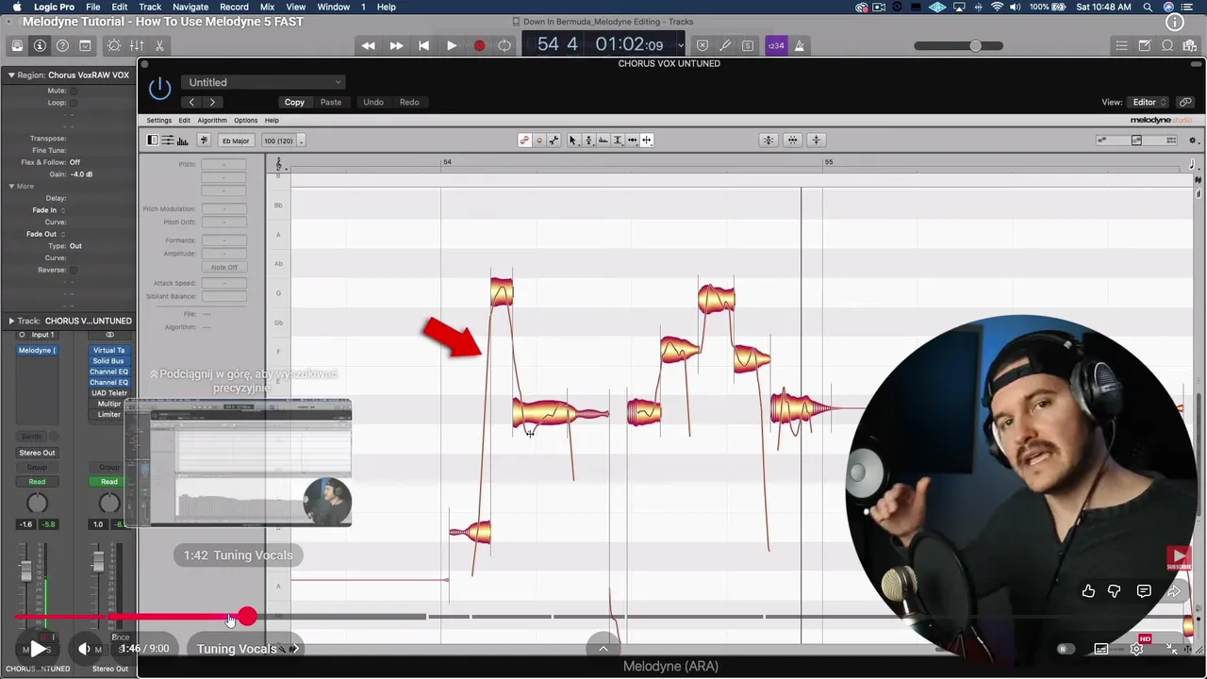Open the Tuning Vocals chapter chip
The width and height of the screenshot is (1207, 679).
[x=245, y=649]
